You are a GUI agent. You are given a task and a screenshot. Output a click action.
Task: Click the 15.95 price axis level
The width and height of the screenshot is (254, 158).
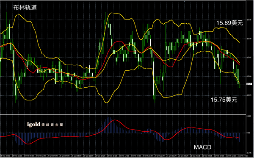click(x=249, y=20)
